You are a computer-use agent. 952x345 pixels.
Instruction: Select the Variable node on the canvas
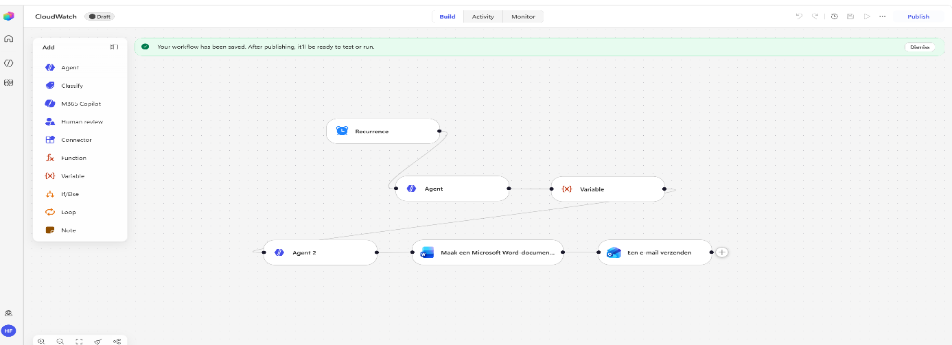608,189
